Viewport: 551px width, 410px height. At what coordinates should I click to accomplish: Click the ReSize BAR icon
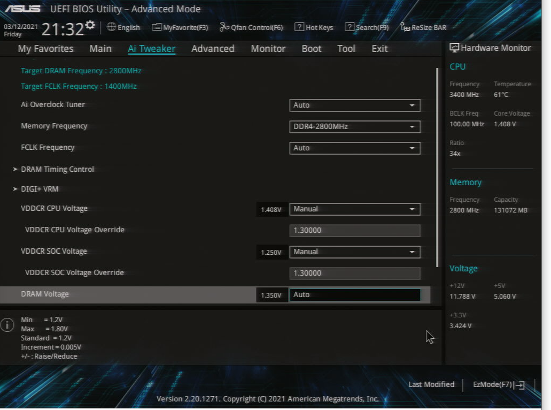tap(405, 27)
